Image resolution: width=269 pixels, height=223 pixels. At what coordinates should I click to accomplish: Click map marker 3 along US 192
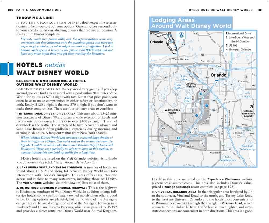click(178, 138)
